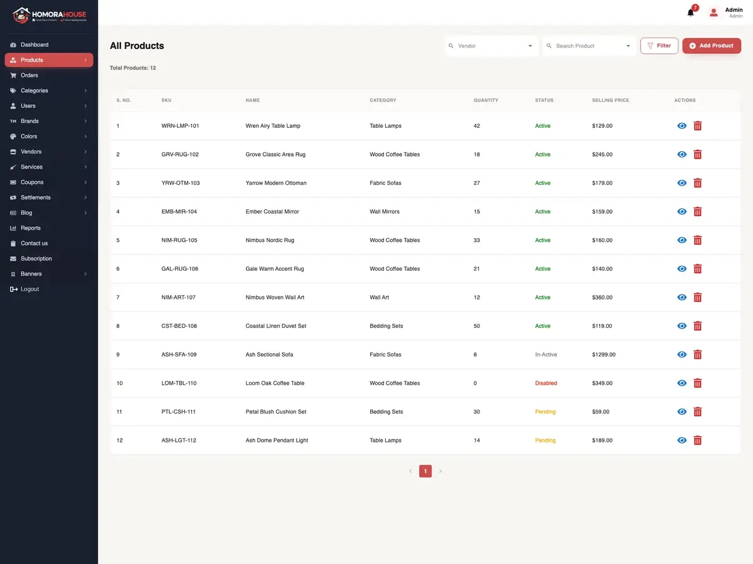Delete the Coastal Linen Duvet Set row
753x564 pixels.
pyautogui.click(x=697, y=326)
